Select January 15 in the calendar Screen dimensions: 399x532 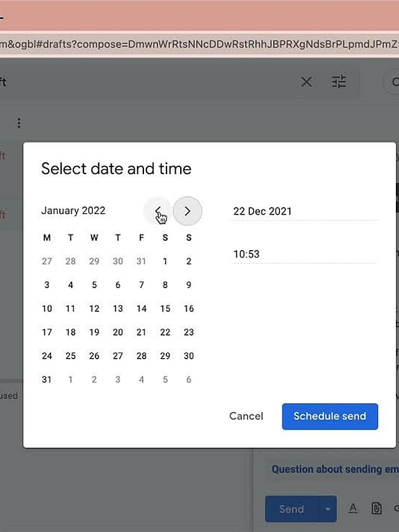pyautogui.click(x=165, y=309)
